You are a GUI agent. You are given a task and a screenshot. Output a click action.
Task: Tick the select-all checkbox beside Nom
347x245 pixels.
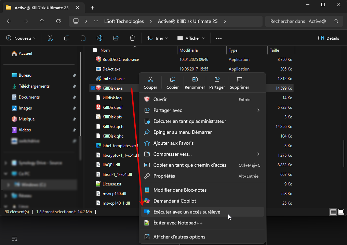point(95,50)
